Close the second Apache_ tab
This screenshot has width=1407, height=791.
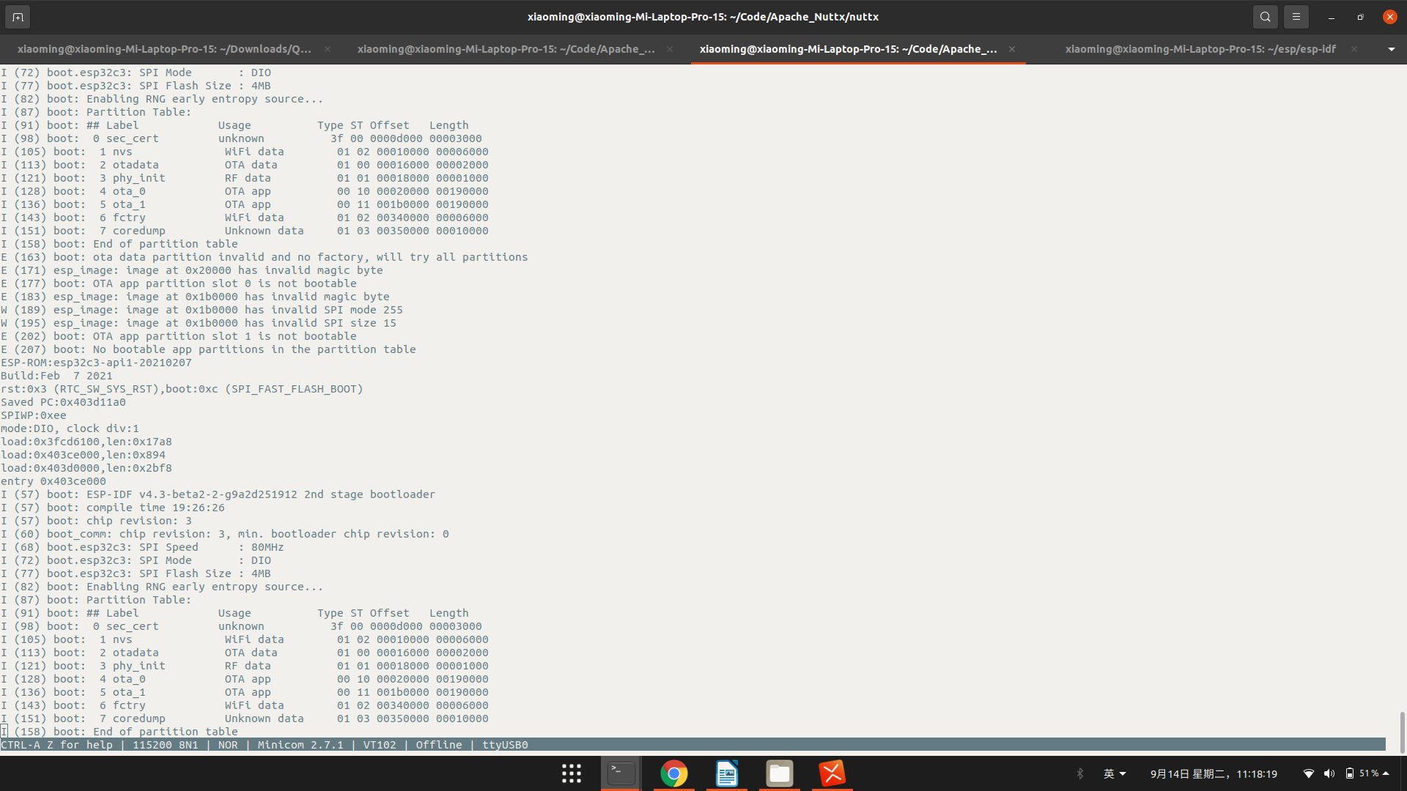pyautogui.click(x=670, y=49)
